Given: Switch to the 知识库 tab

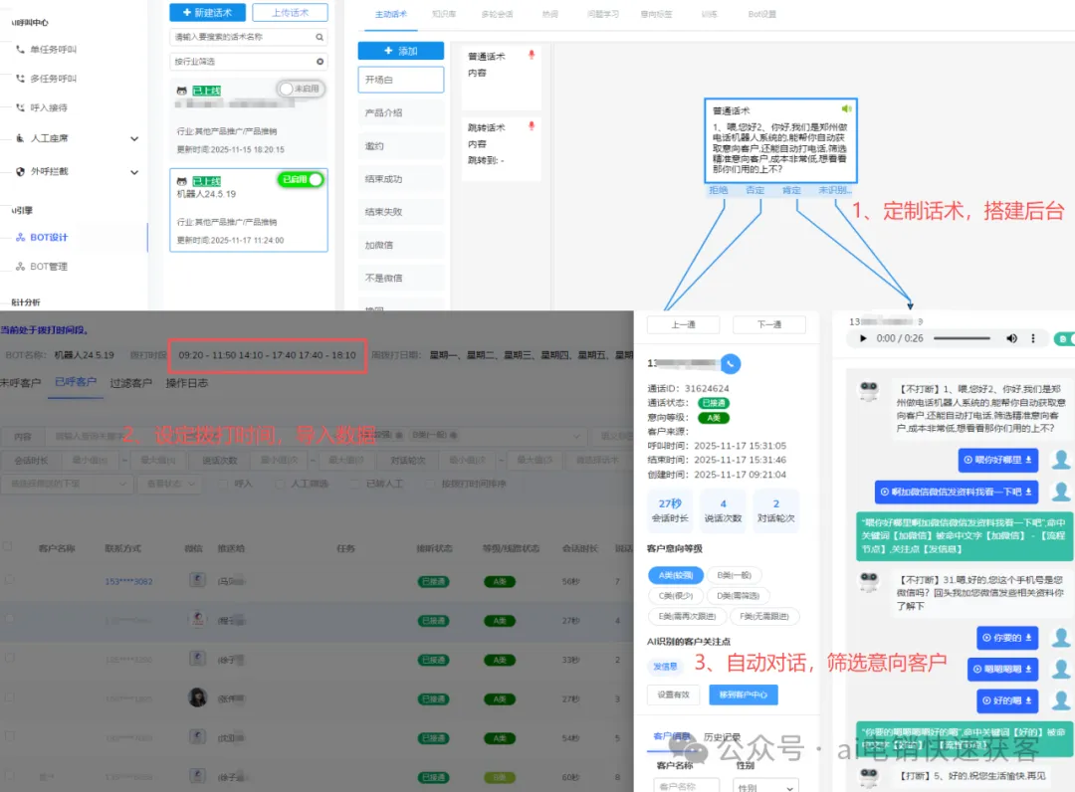Looking at the screenshot, I should 443,13.
